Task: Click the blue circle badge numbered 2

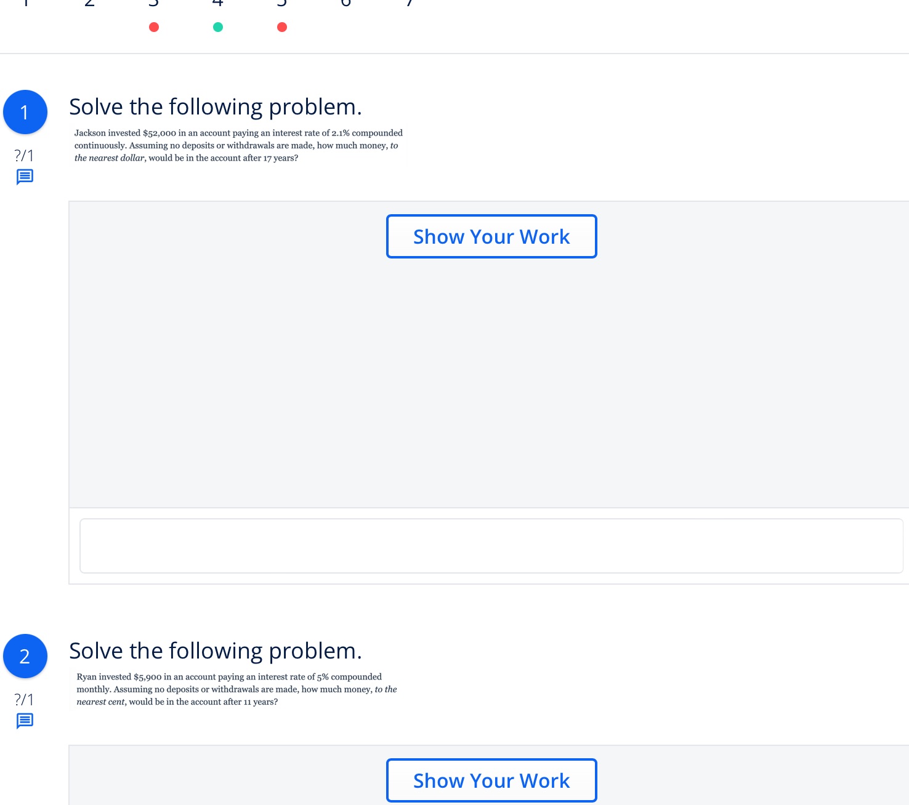Action: pyautogui.click(x=25, y=656)
